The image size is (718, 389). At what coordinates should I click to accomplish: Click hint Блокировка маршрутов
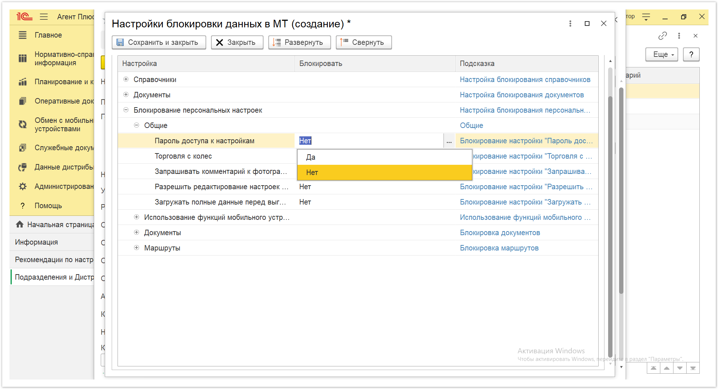point(499,248)
